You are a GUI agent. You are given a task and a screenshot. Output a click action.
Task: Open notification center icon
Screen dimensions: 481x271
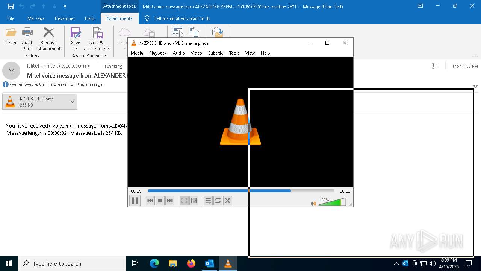point(469,263)
